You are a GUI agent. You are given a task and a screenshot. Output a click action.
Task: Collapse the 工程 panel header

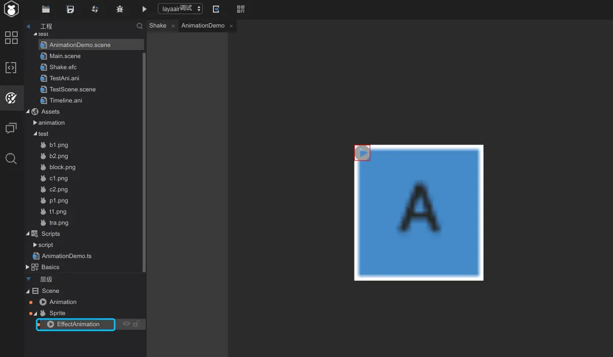(x=28, y=26)
